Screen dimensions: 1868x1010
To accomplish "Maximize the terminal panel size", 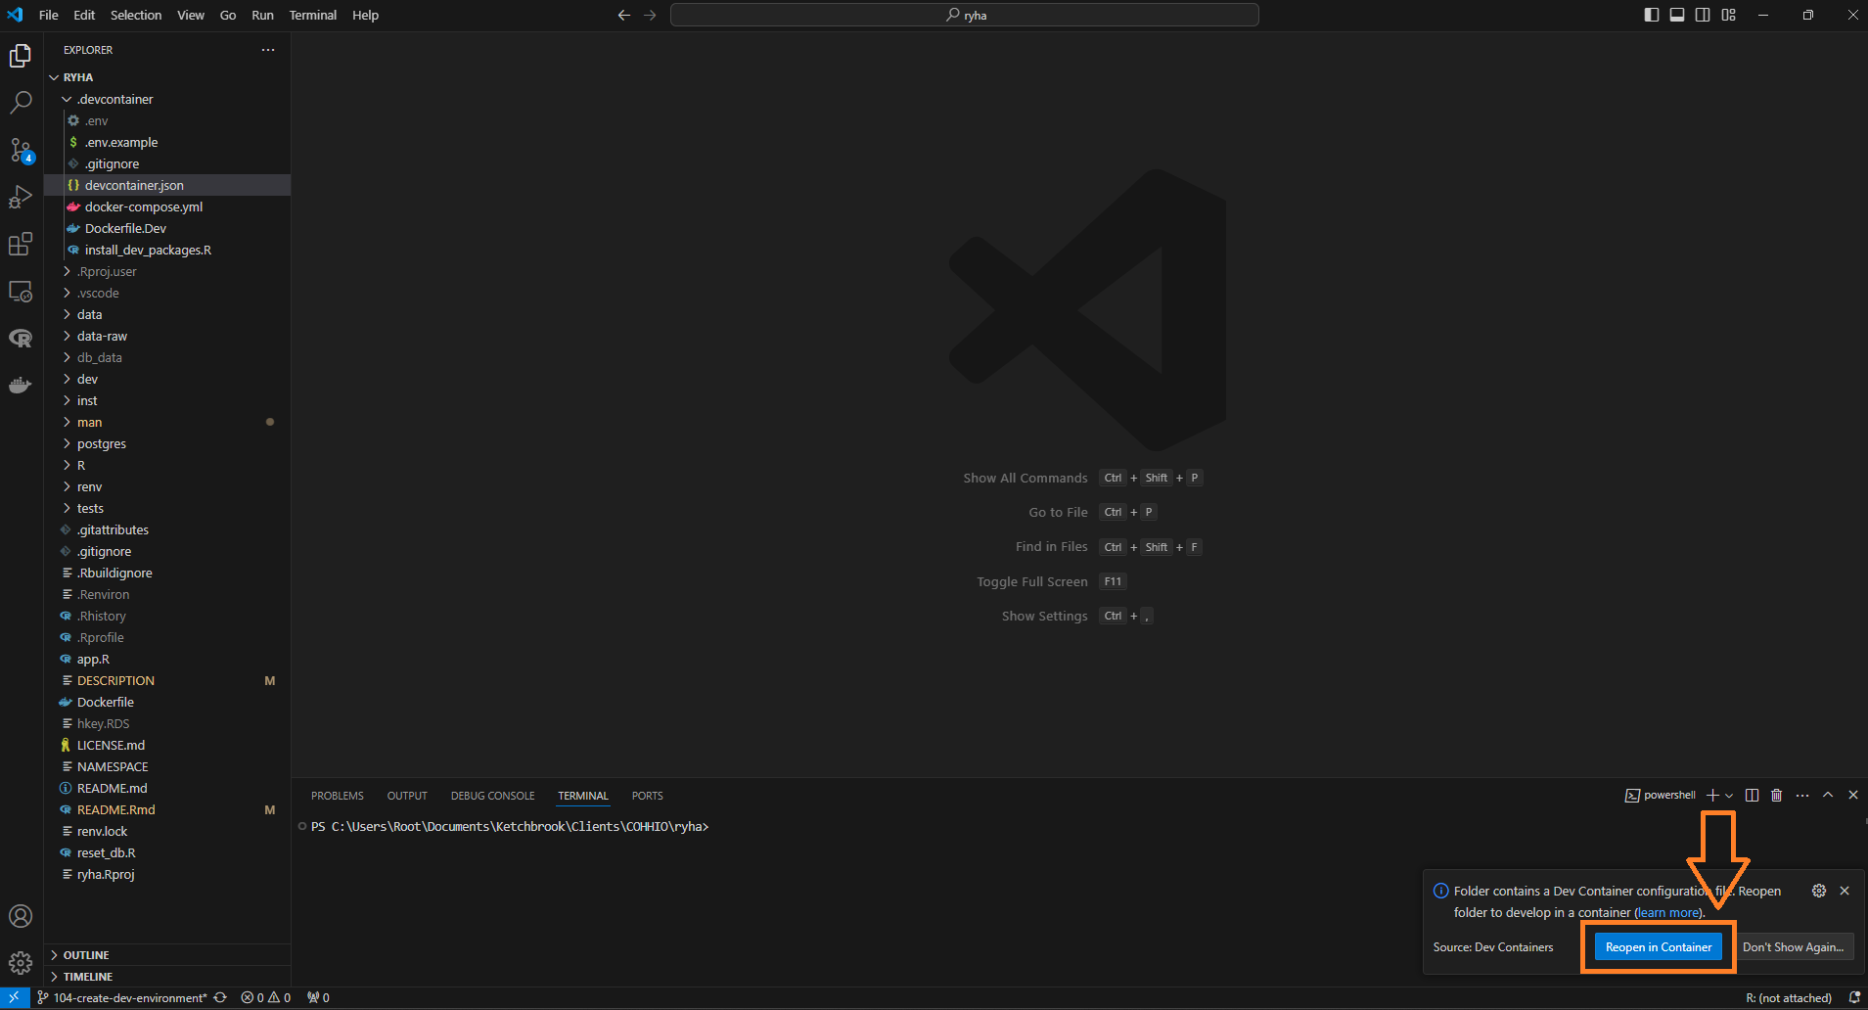I will point(1828,795).
